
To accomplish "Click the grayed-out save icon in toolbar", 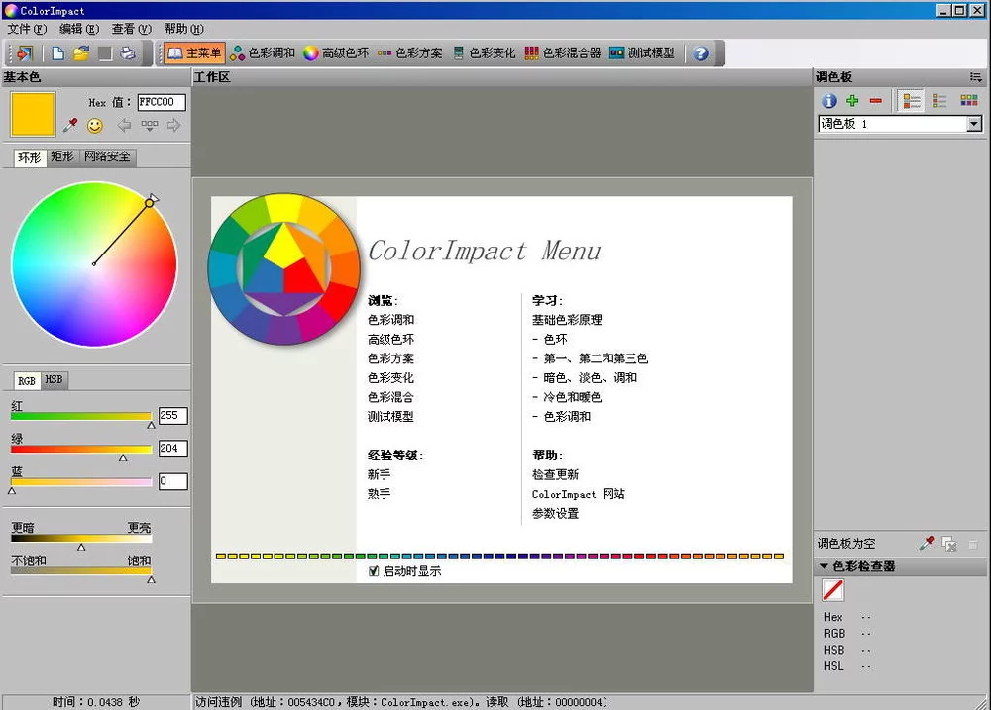I will (x=105, y=53).
